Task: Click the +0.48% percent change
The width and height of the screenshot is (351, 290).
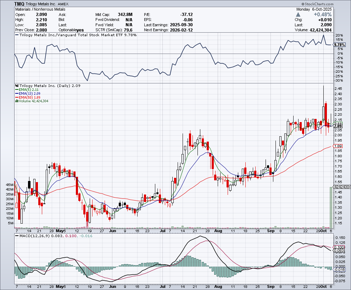Action: pyautogui.click(x=323, y=15)
